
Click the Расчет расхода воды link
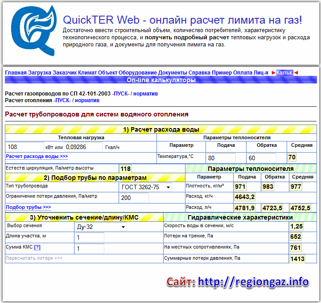click(37, 156)
